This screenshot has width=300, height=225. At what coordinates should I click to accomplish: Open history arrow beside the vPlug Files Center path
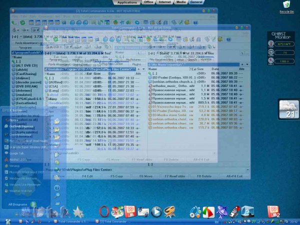click(143, 69)
